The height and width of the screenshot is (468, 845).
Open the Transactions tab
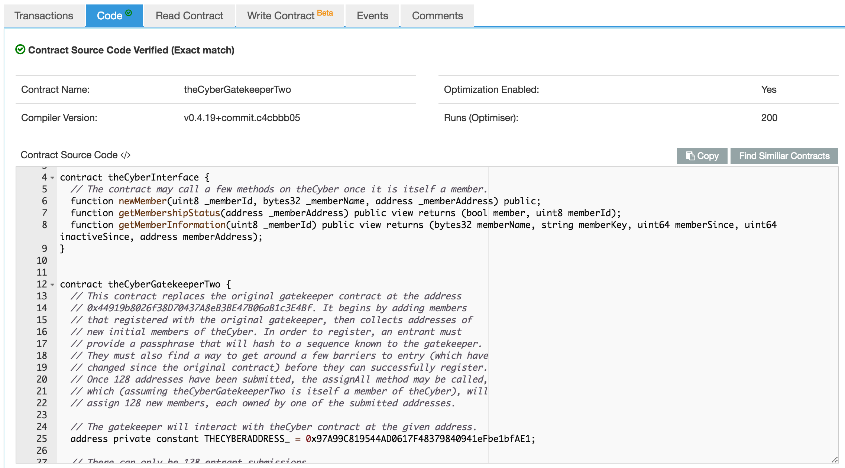(x=44, y=16)
